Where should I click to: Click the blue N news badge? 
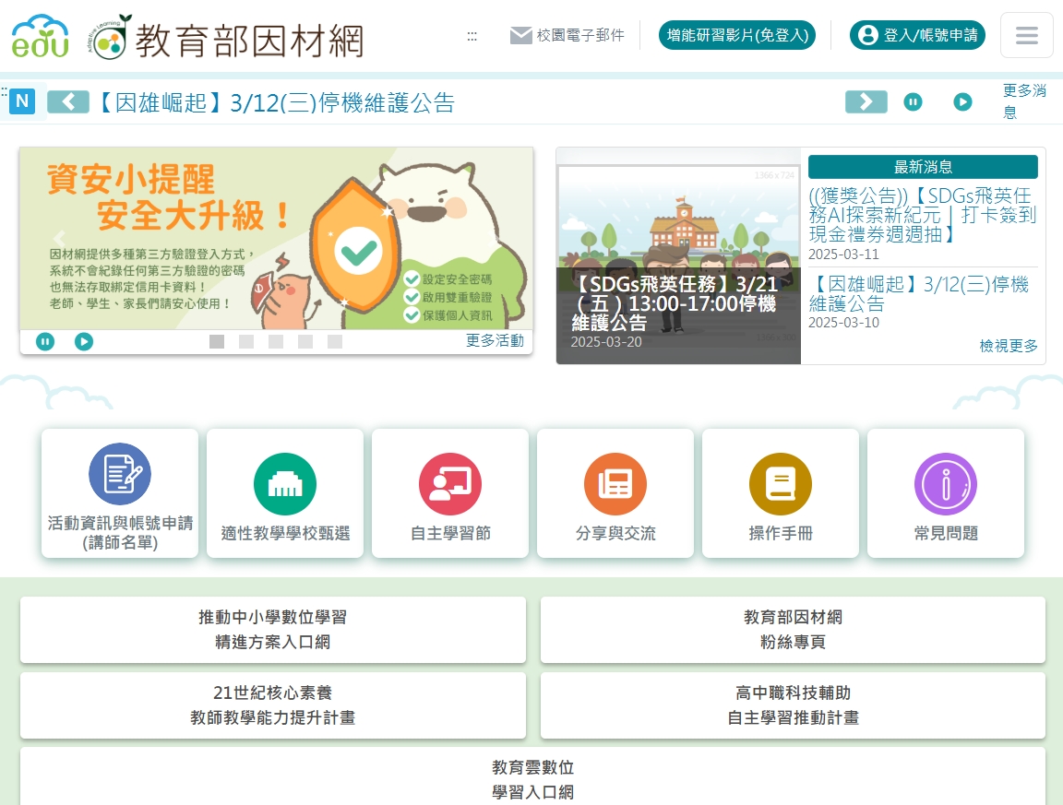[x=22, y=101]
